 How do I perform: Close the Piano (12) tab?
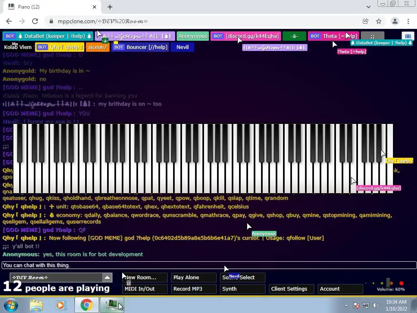94,7
